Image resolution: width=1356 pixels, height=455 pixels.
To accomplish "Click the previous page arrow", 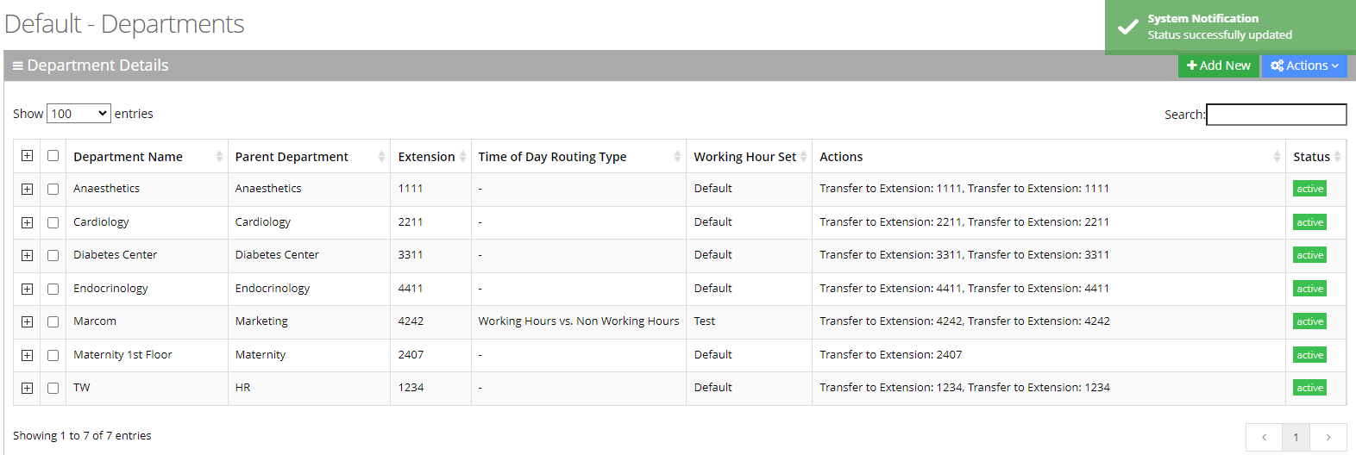I will 1264,438.
